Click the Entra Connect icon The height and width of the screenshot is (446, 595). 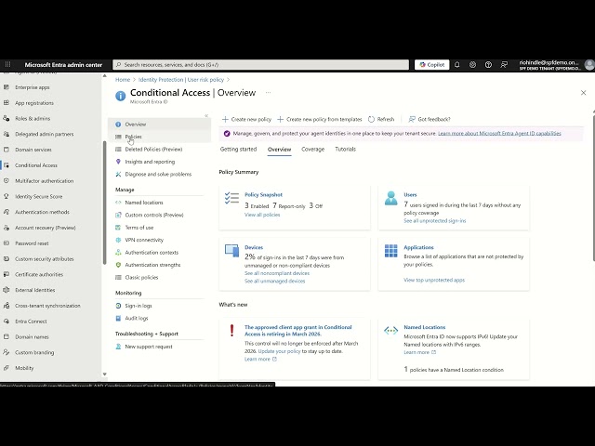tap(7, 321)
